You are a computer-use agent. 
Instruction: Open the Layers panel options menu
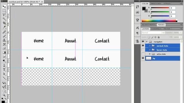point(181,29)
